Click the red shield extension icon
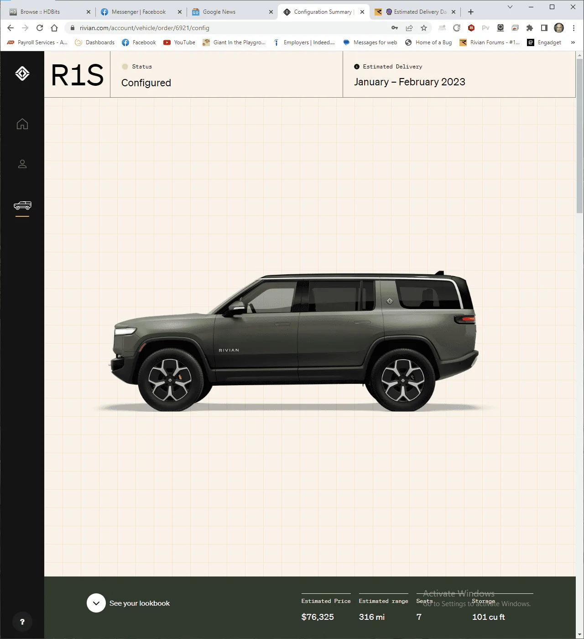 point(471,28)
